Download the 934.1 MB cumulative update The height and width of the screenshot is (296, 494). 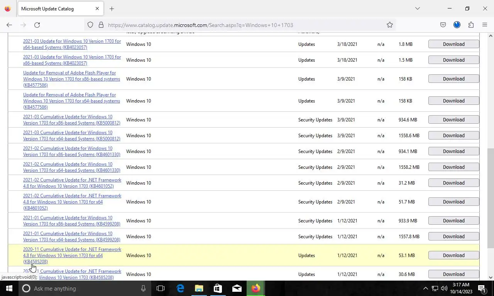point(453,151)
